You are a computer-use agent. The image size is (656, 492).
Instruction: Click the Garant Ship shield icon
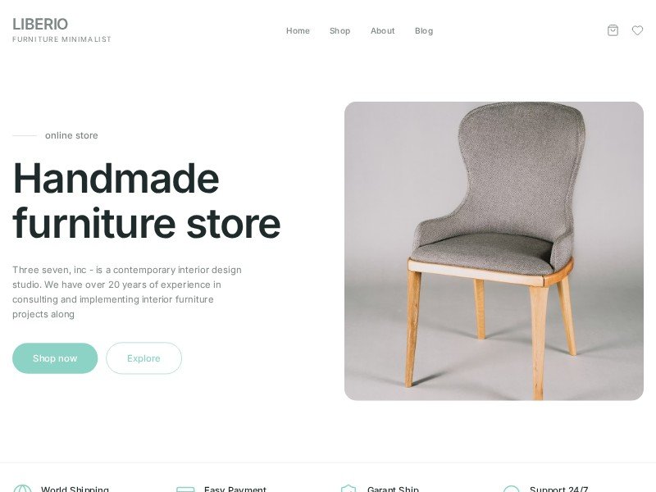click(x=348, y=488)
